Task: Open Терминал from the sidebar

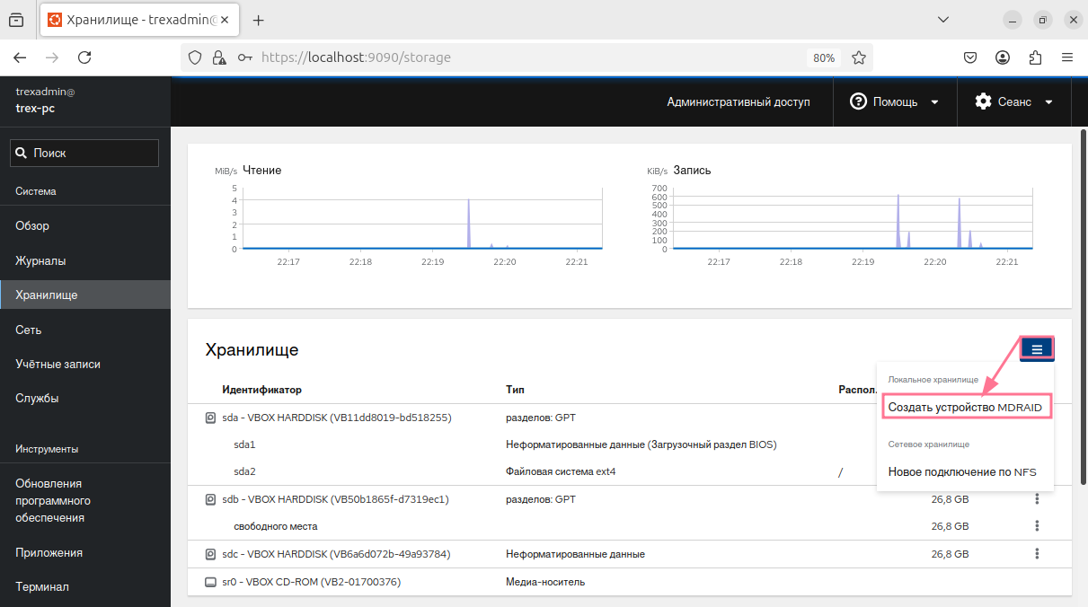Action: [42, 586]
